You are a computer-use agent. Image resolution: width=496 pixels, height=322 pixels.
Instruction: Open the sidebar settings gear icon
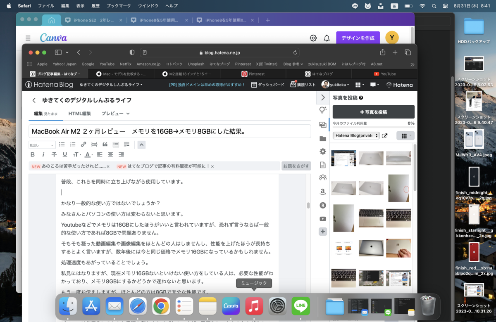(323, 151)
